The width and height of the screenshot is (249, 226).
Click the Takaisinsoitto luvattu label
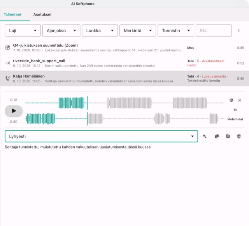[203, 81]
